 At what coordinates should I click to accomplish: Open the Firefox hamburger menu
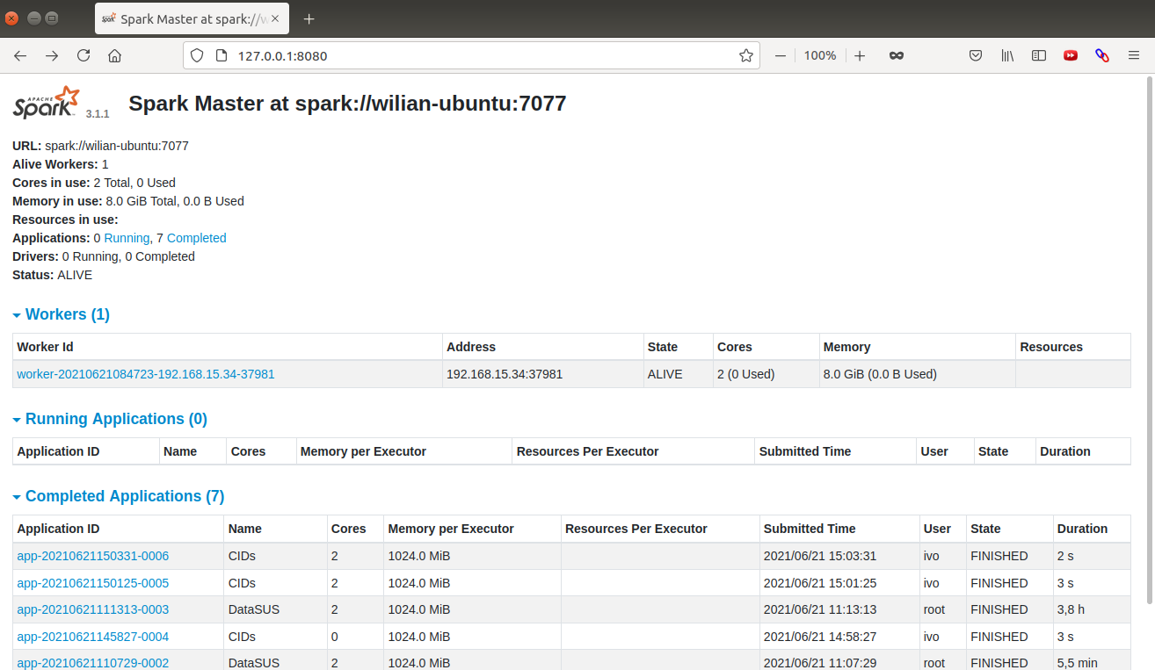coord(1134,55)
